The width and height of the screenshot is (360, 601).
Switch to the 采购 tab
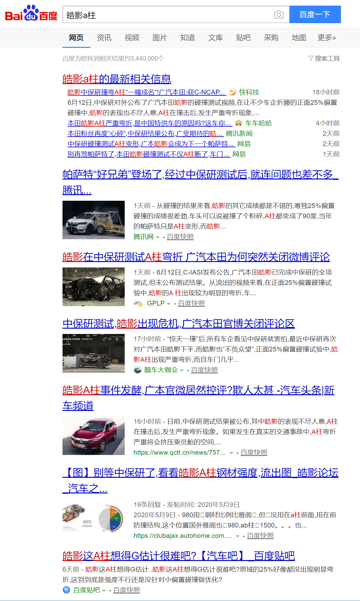(271, 38)
